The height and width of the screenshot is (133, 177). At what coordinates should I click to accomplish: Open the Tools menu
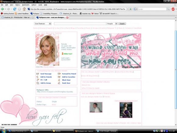coord(40,5)
